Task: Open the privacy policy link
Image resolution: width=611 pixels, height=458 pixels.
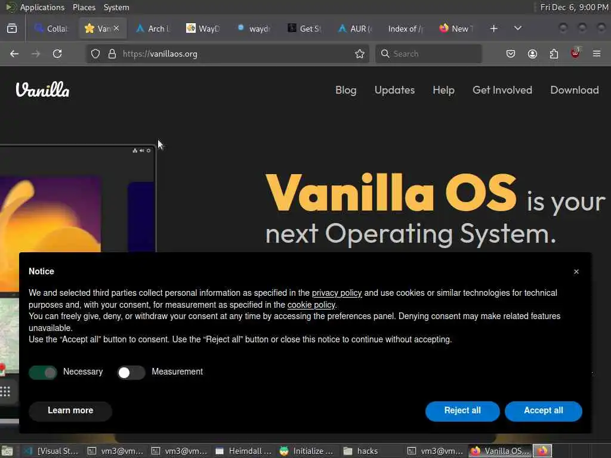Action: 337,293
